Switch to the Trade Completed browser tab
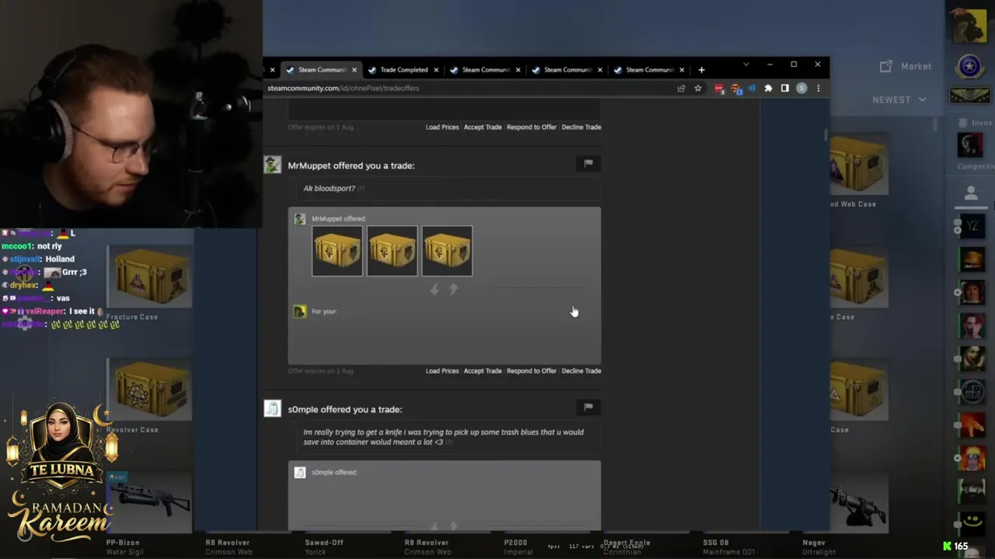This screenshot has width=995, height=559. point(403,70)
